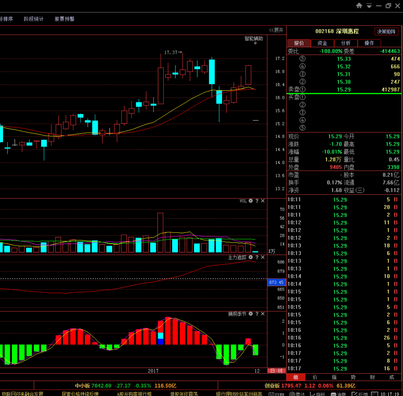This screenshot has height=396, width=403.
Task: Select the 财 bottom tab
Action: [x=372, y=377]
